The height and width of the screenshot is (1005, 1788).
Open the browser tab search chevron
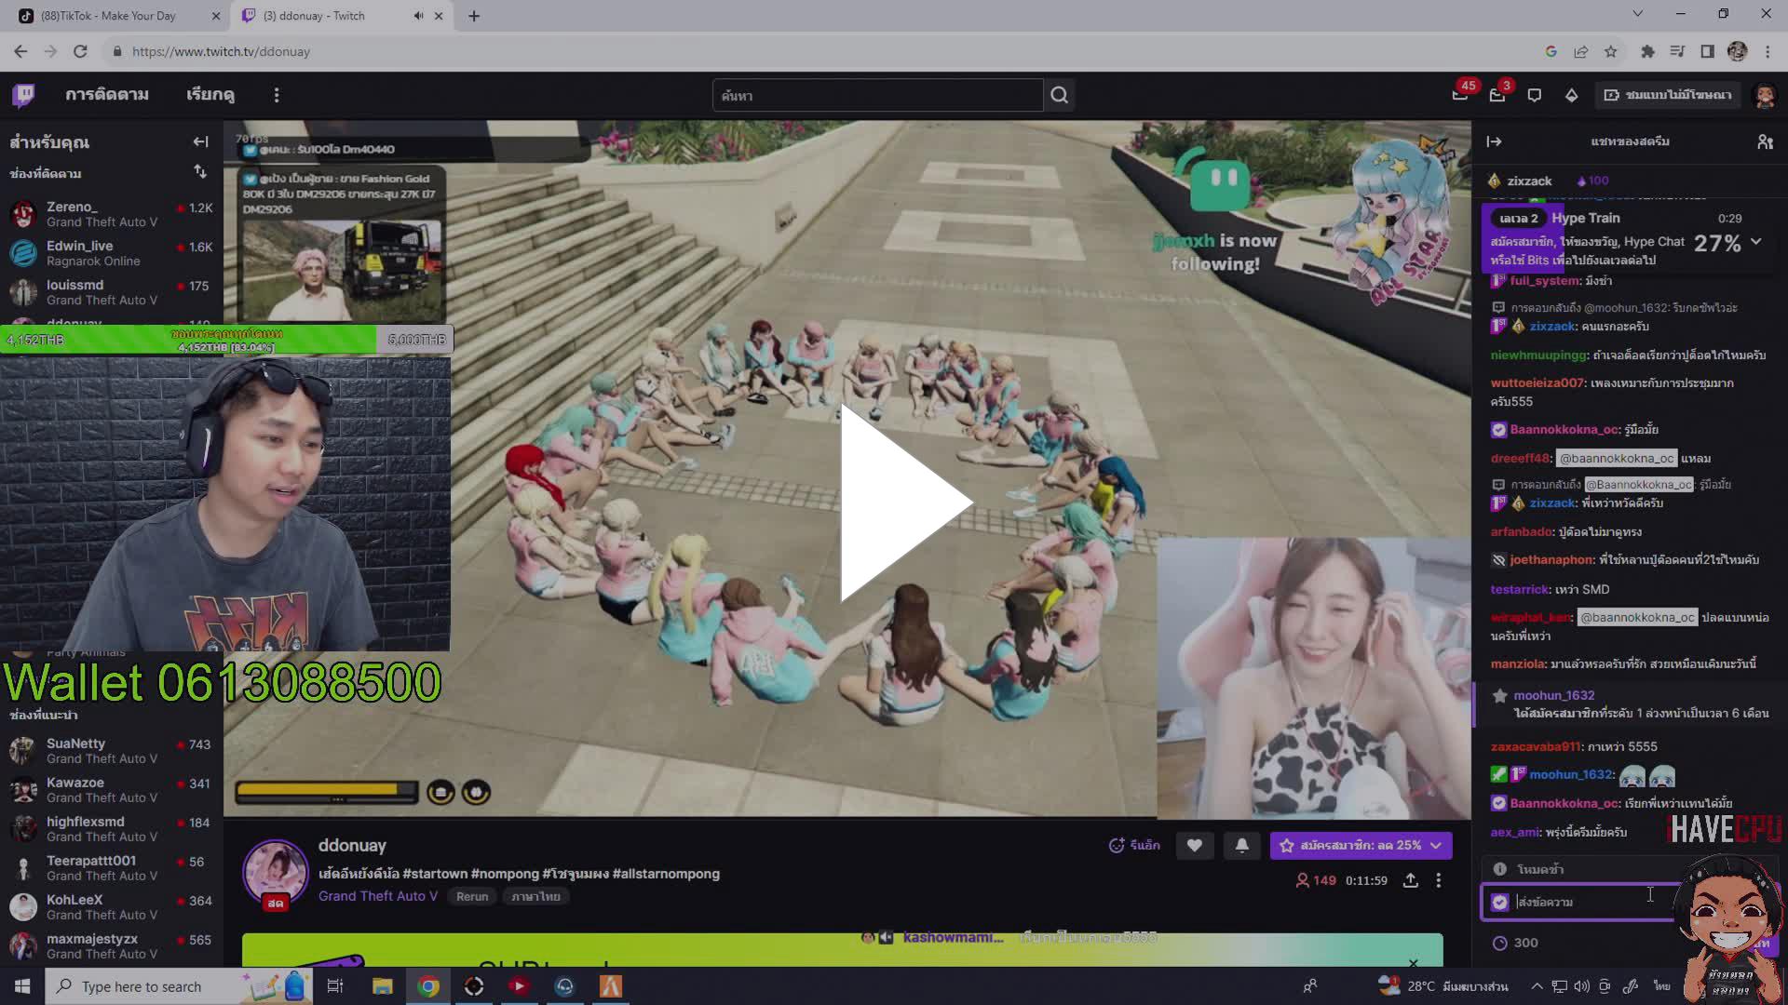[x=1636, y=13]
